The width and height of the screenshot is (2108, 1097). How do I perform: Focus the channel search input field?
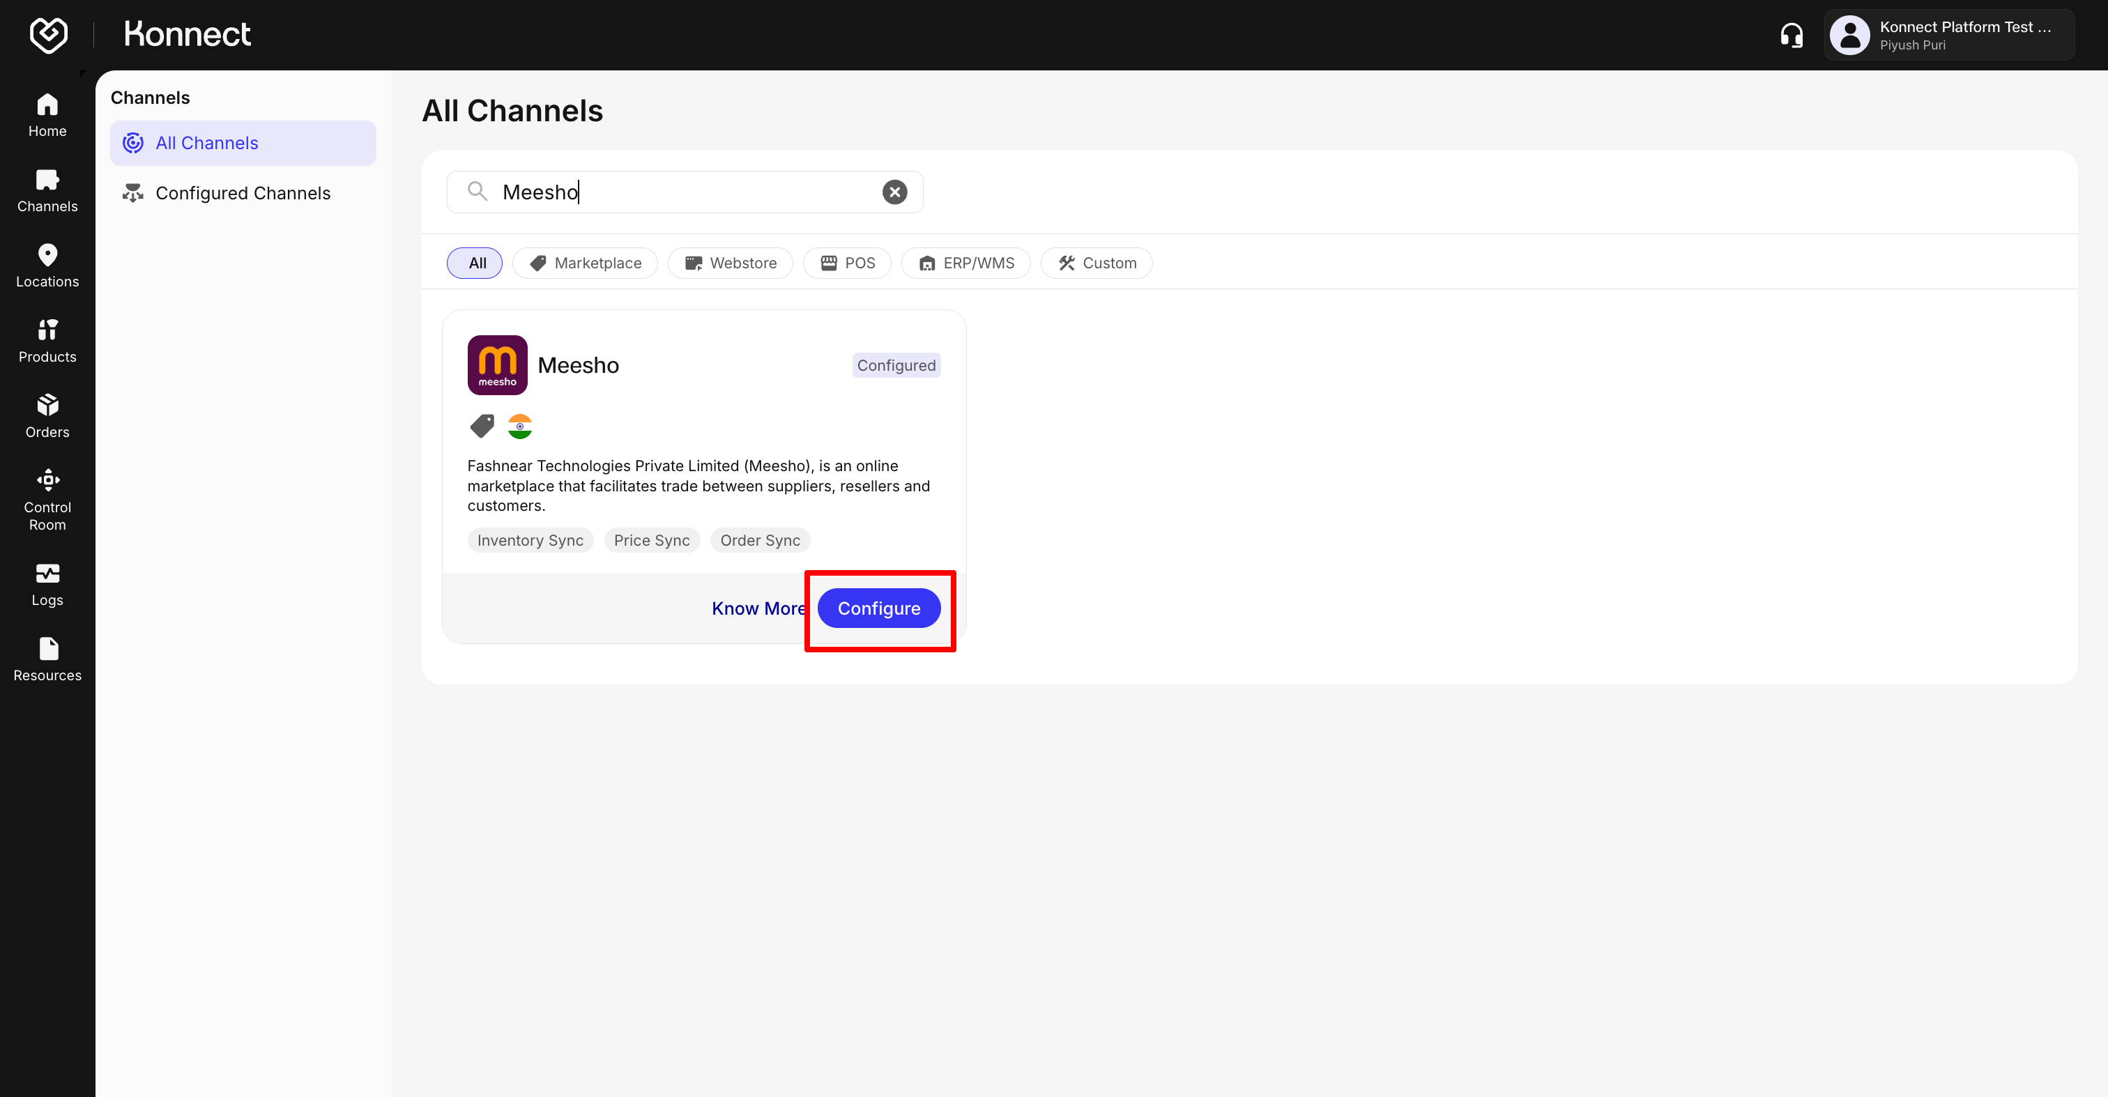click(685, 192)
